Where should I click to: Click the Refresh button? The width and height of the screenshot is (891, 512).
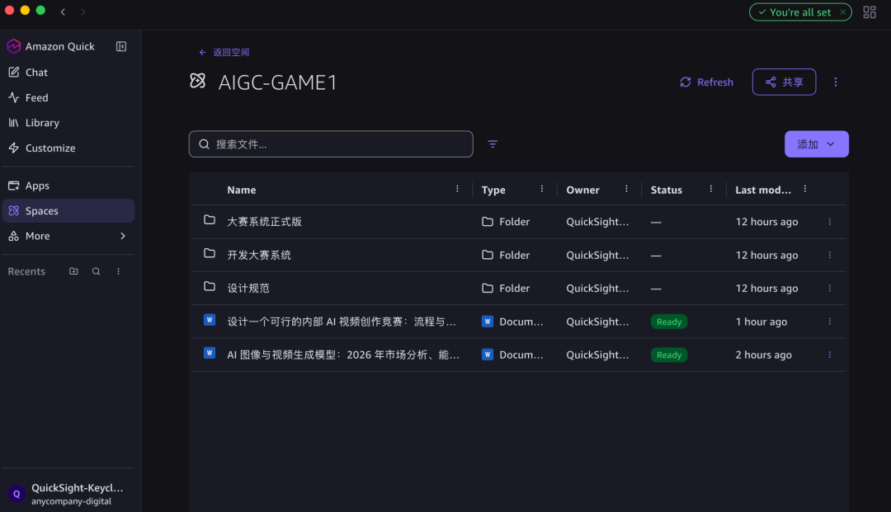click(706, 82)
